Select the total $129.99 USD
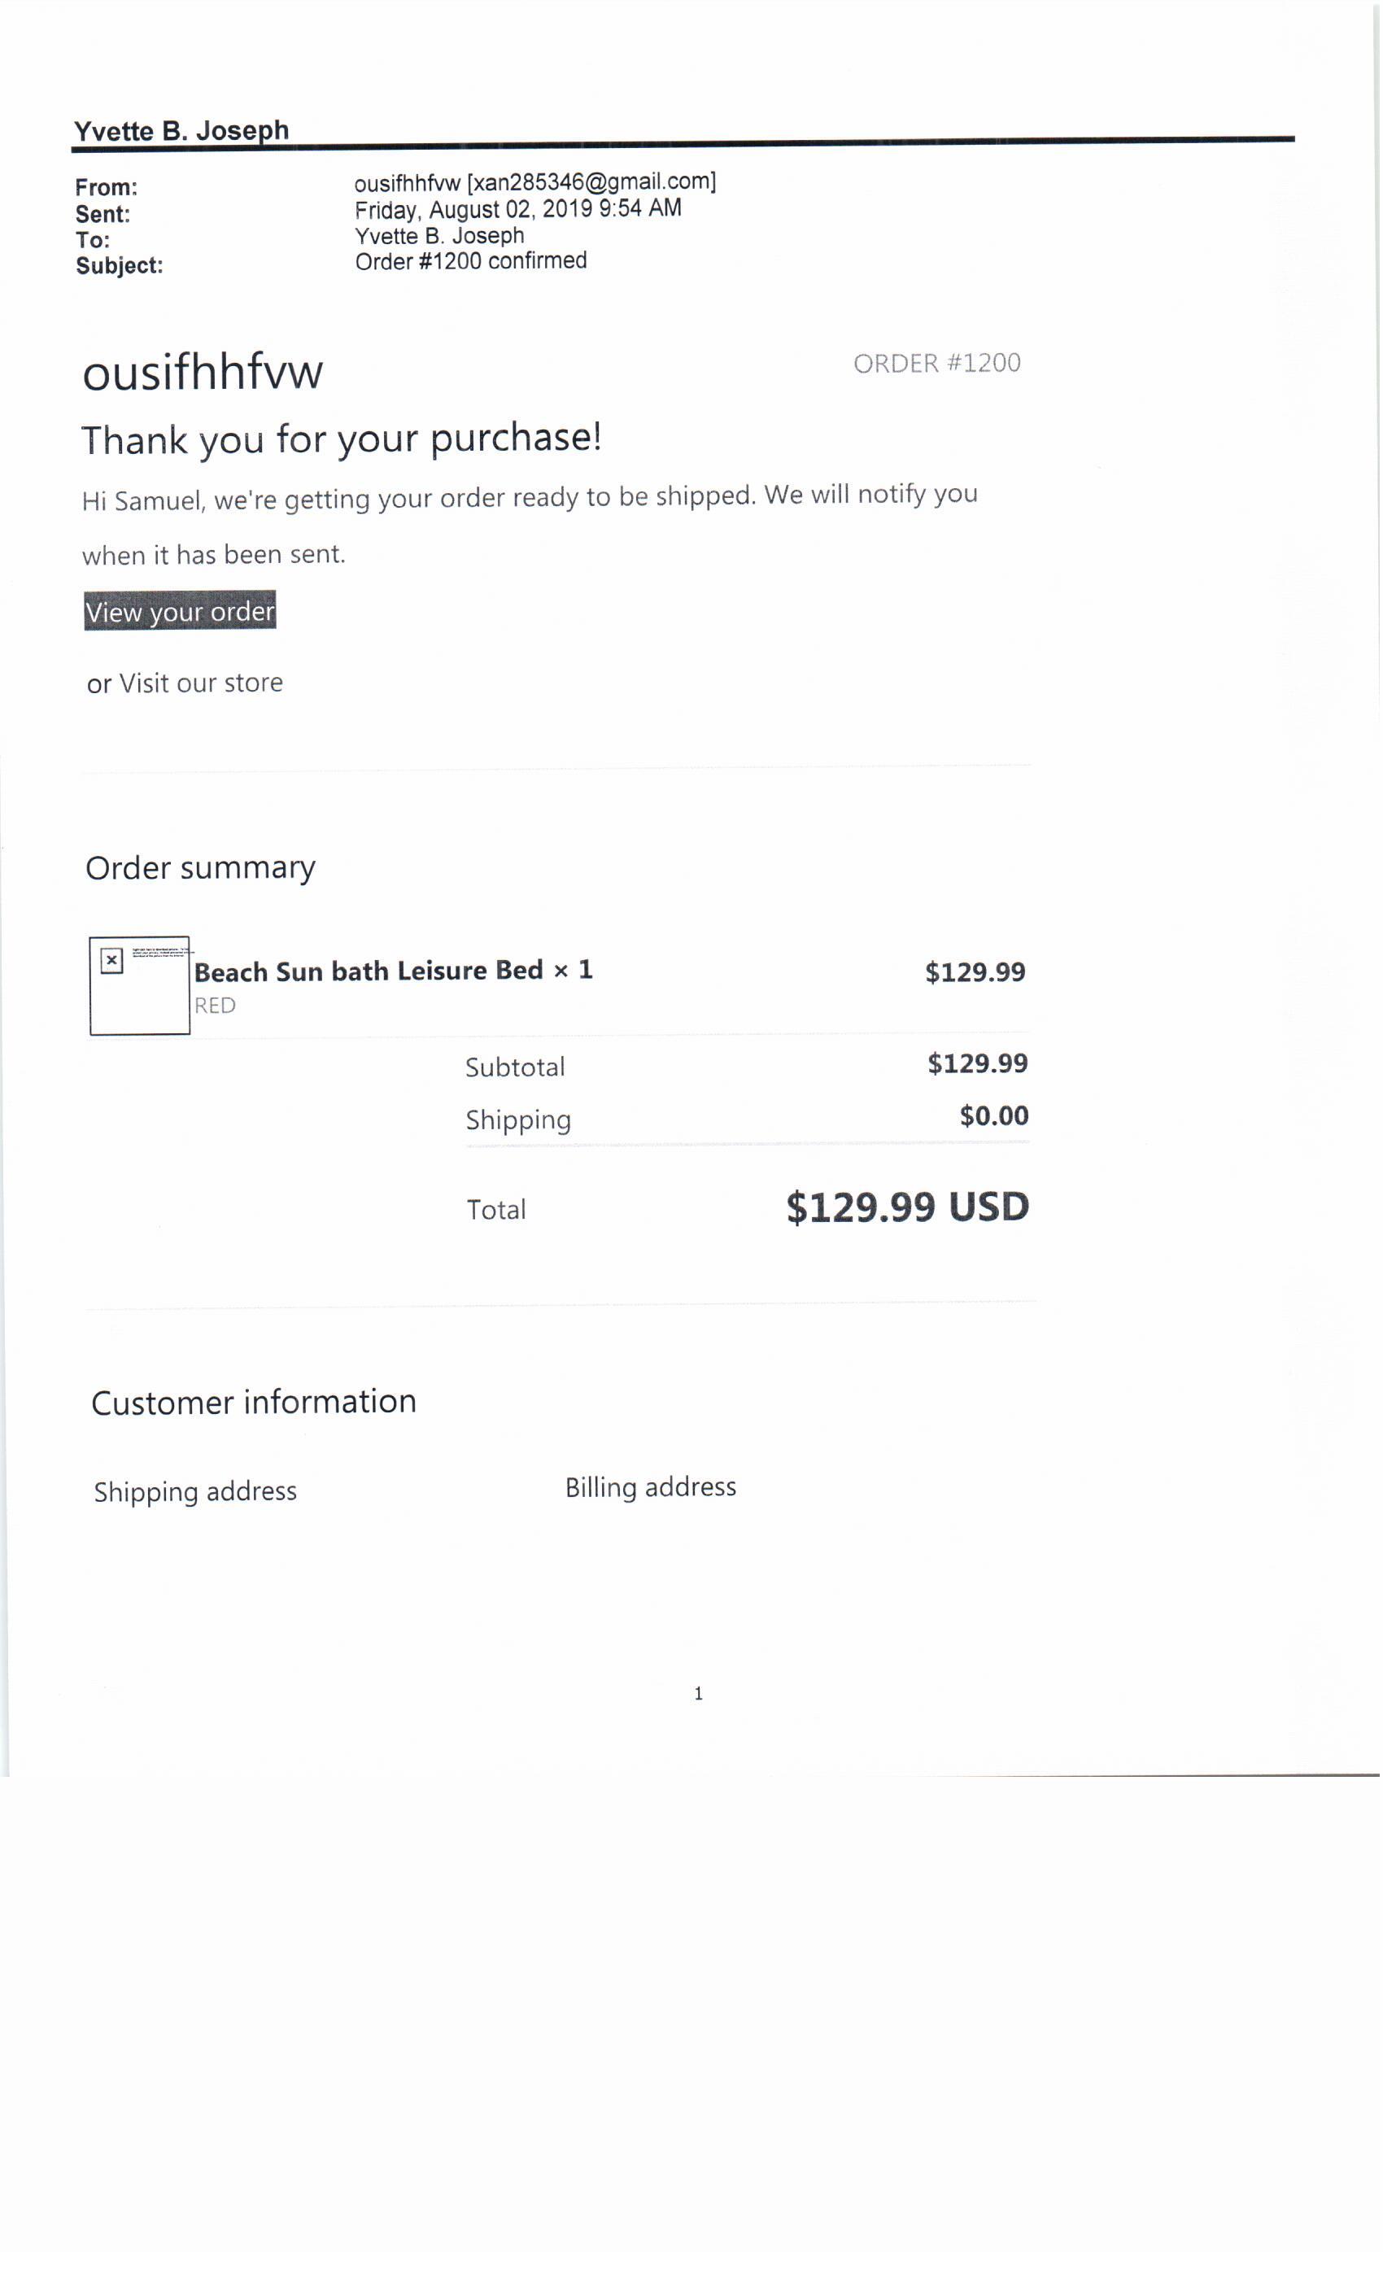Viewport: 1383px width, 2278px height. point(908,1207)
